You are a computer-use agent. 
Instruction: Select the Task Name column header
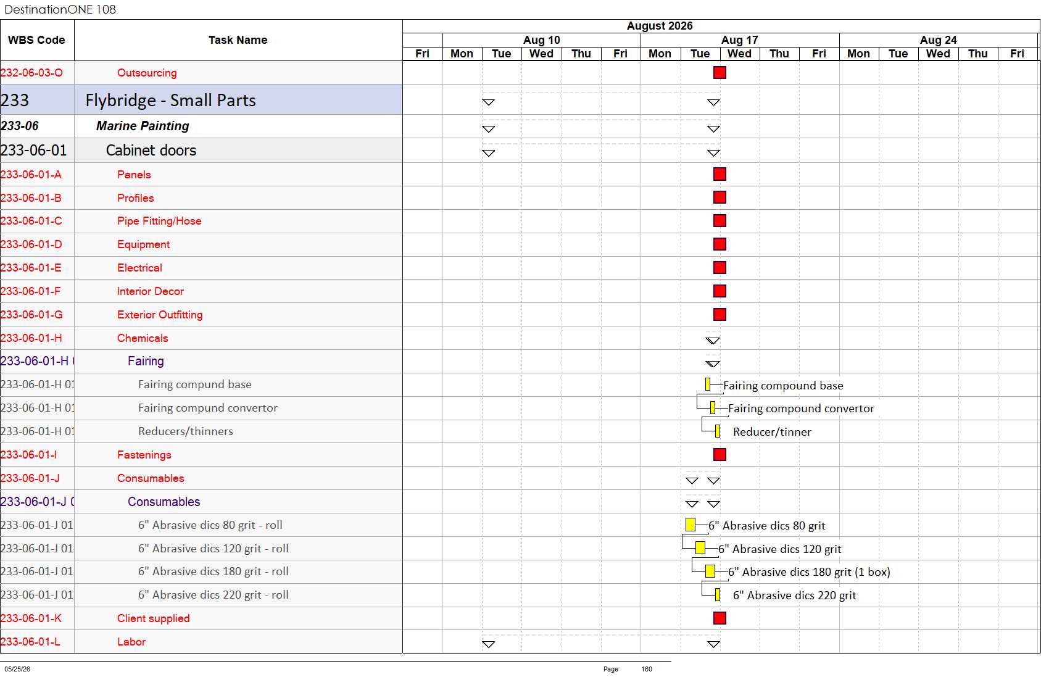point(238,40)
